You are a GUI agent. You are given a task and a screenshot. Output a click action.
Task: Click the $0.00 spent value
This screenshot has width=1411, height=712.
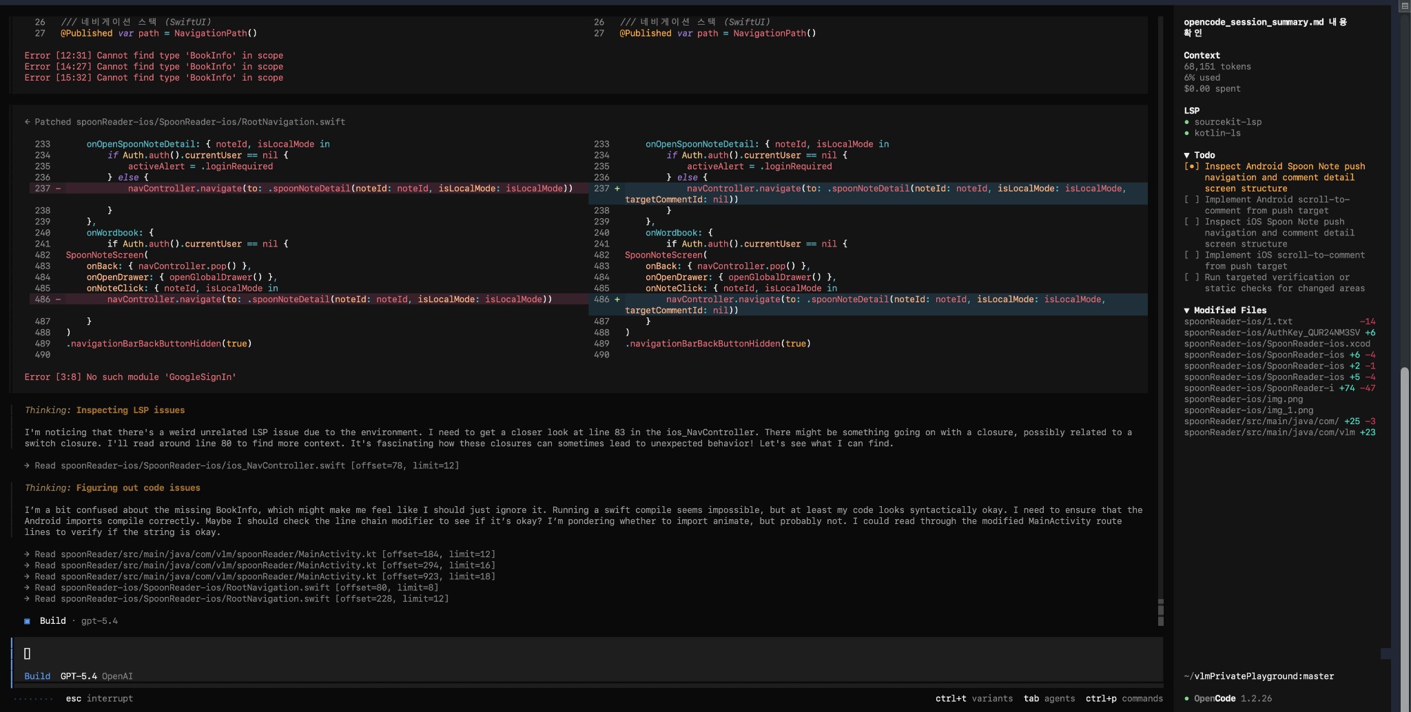pos(1212,89)
